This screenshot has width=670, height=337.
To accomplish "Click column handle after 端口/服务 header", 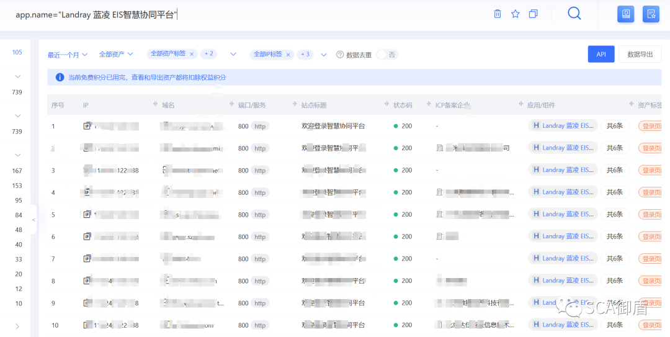I will click(x=295, y=104).
